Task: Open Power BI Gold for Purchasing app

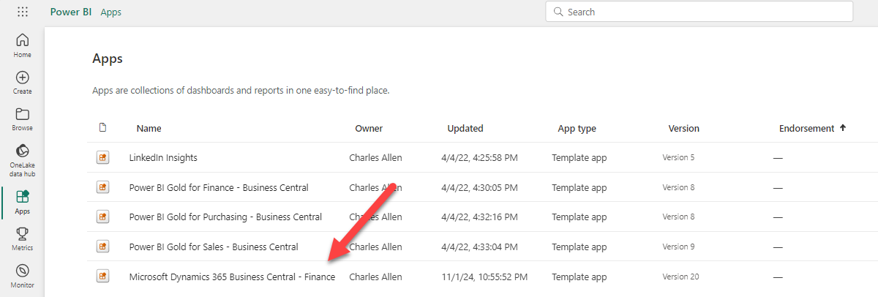Action: [225, 217]
